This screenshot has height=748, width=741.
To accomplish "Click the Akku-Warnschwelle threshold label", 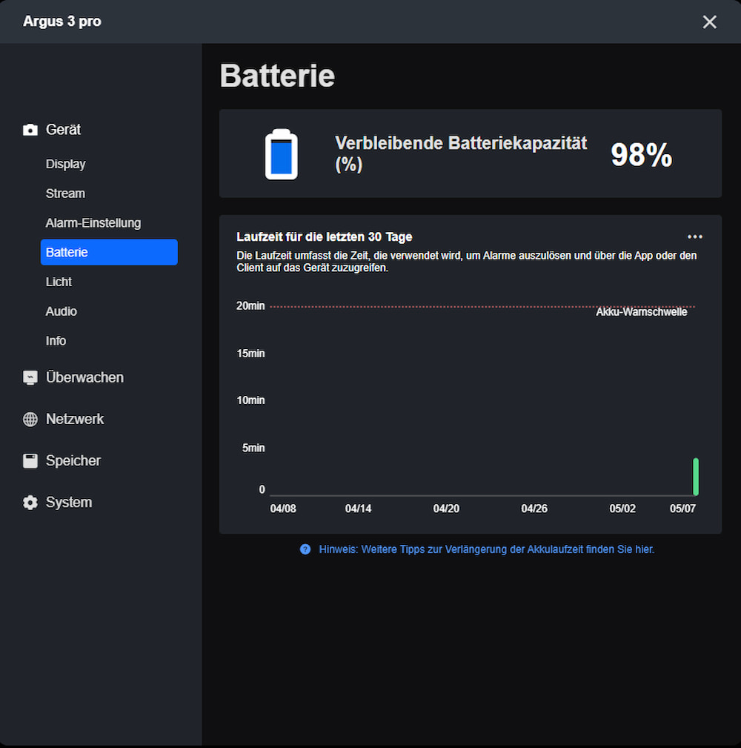I will tap(642, 312).
